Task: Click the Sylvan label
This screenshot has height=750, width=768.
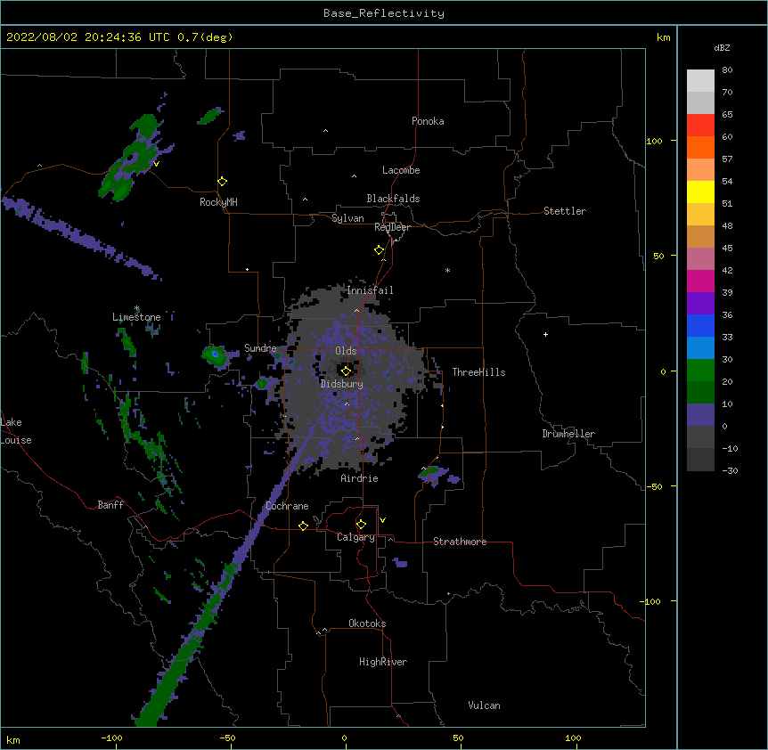Action: pyautogui.click(x=347, y=218)
